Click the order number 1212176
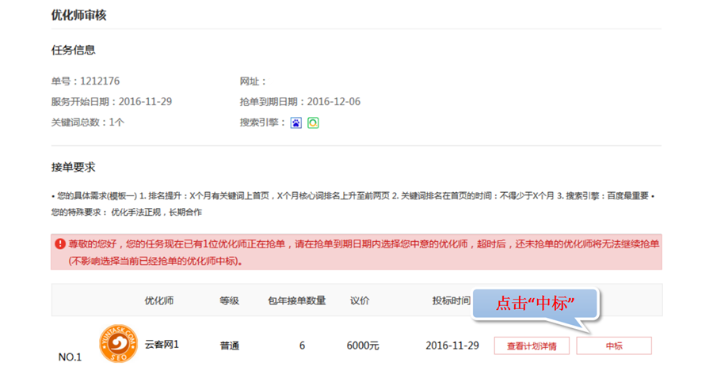 click(x=100, y=81)
